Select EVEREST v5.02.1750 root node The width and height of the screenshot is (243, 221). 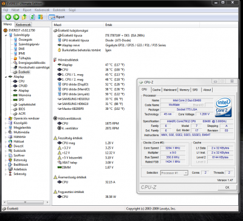pos(19,30)
